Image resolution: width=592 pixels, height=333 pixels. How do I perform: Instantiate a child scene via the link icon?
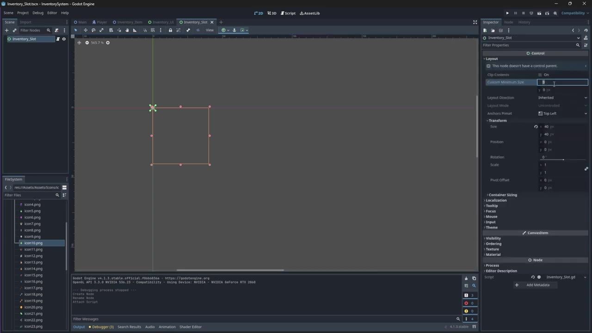point(14,30)
